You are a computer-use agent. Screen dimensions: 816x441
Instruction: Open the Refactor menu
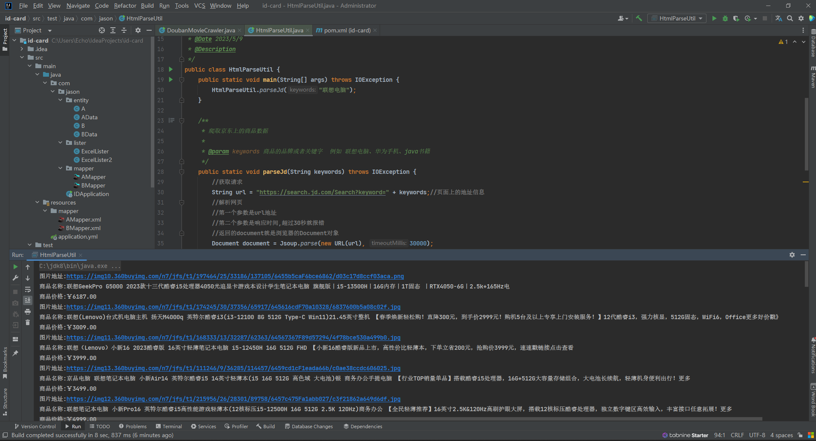coord(125,6)
